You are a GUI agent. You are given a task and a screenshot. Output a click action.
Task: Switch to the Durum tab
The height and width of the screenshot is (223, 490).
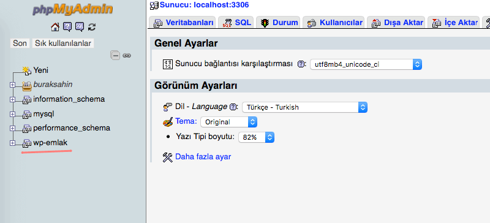[x=278, y=23]
